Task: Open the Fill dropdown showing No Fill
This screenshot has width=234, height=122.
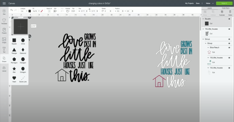Action: point(36,11)
